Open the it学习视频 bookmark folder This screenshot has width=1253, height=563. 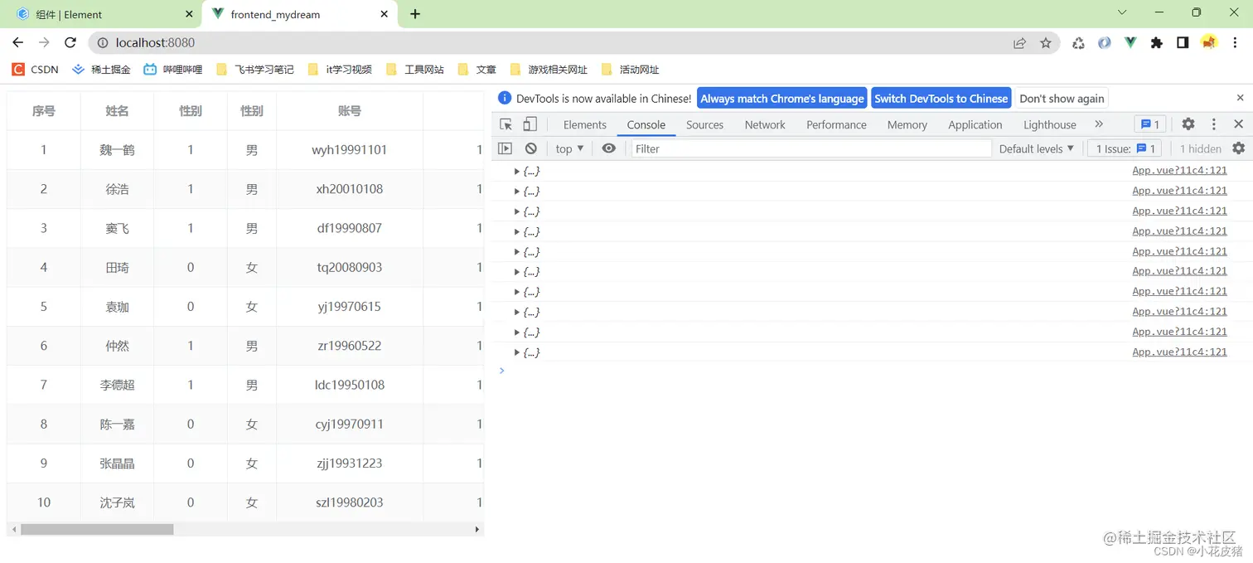pyautogui.click(x=339, y=70)
